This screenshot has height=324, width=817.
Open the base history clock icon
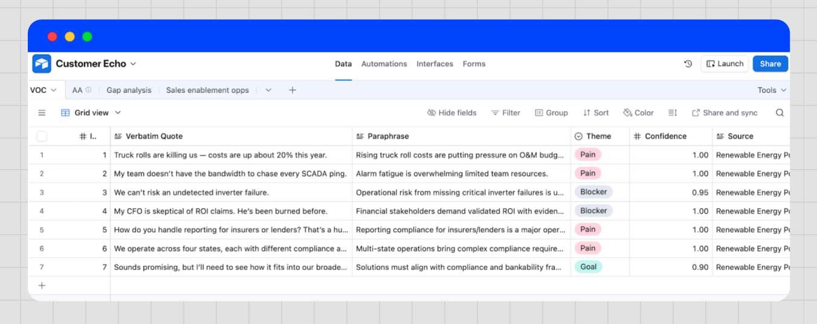[x=688, y=63]
